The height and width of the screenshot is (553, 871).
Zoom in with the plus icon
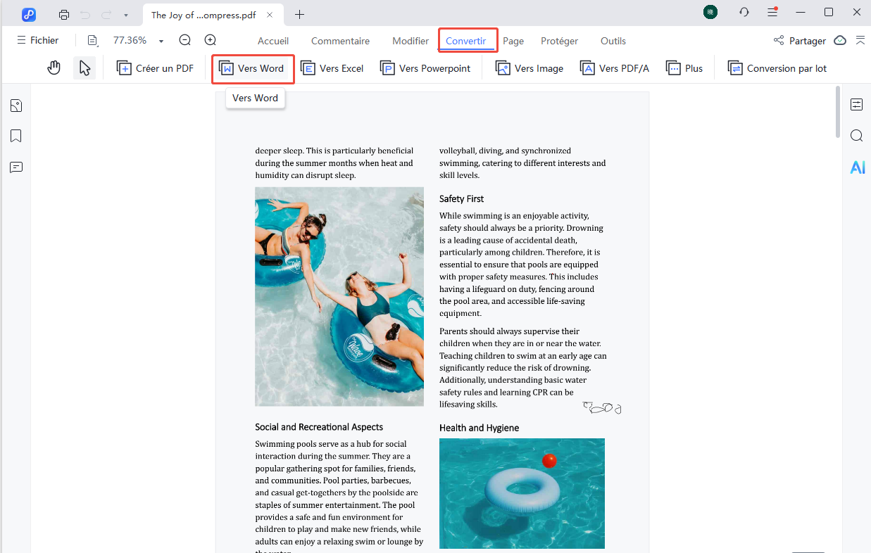tap(210, 41)
